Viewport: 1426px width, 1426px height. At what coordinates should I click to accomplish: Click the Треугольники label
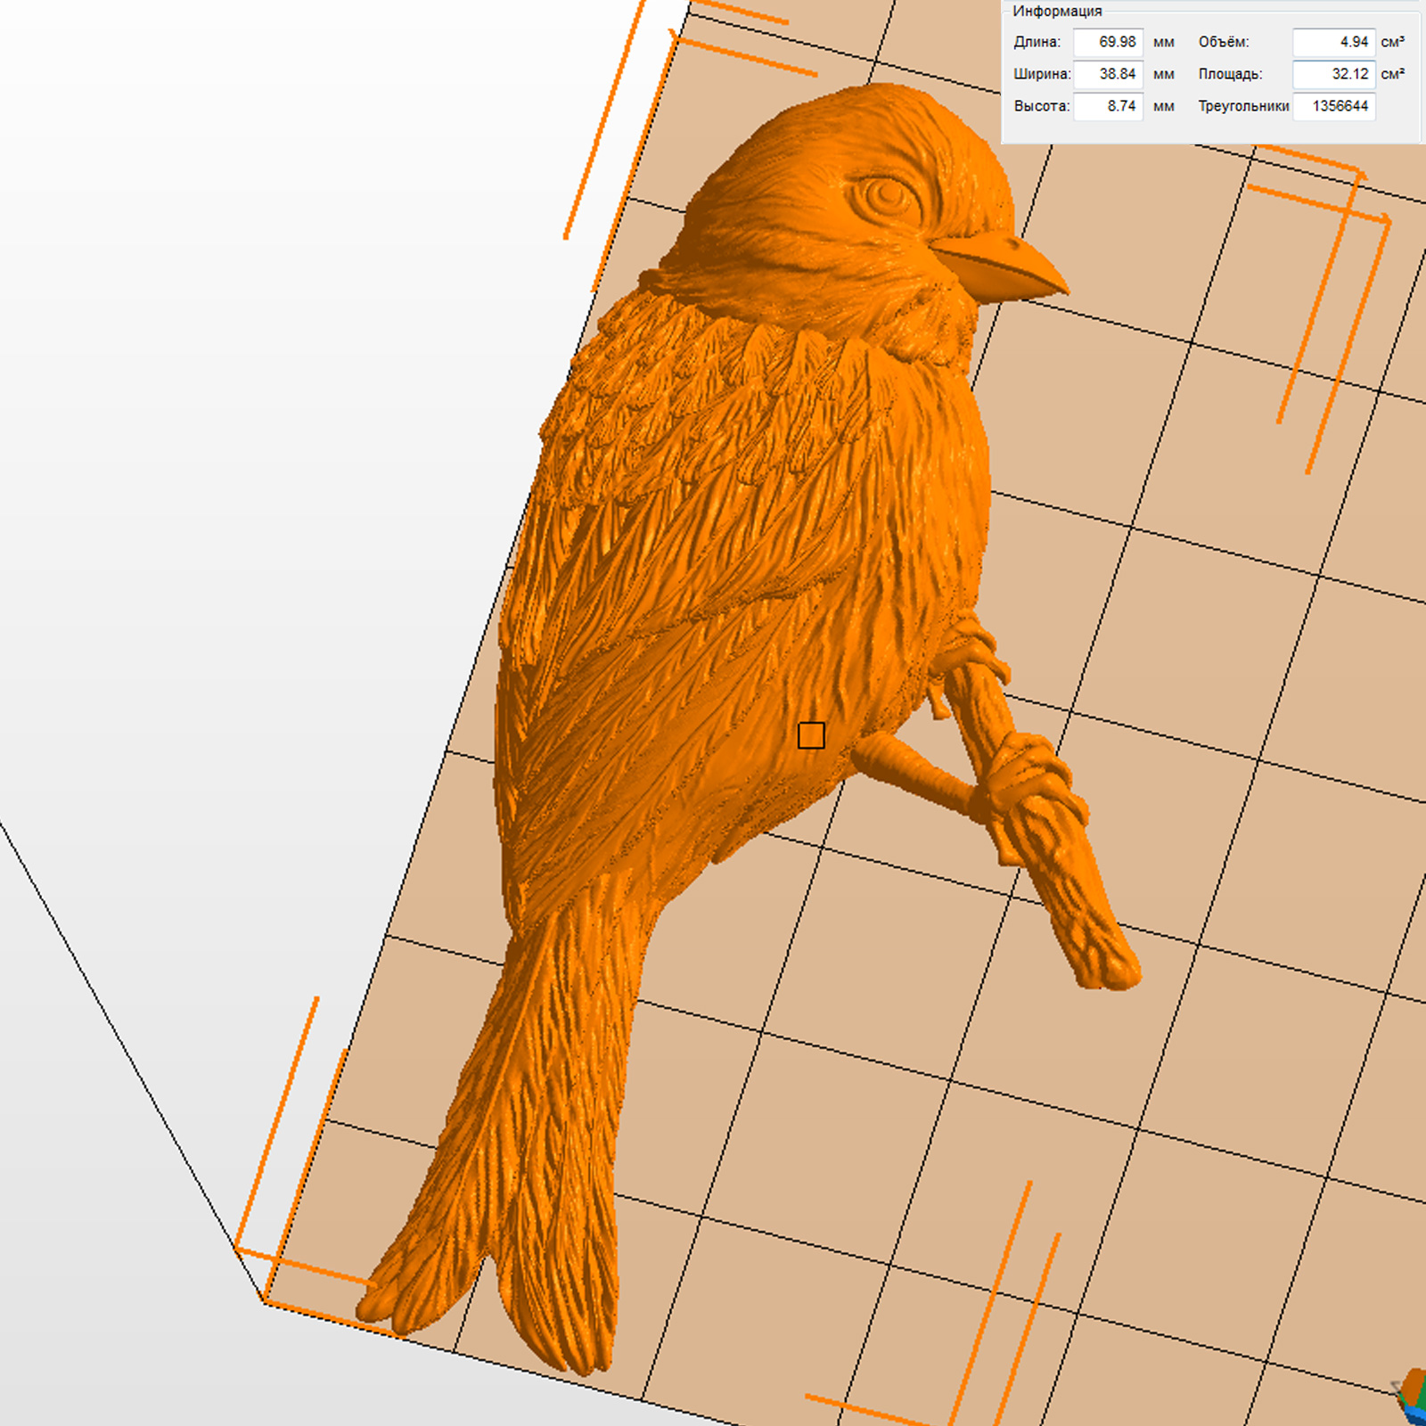(x=1243, y=106)
